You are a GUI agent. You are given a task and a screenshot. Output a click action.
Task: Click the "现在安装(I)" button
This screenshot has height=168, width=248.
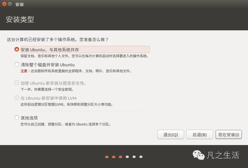tap(229, 135)
